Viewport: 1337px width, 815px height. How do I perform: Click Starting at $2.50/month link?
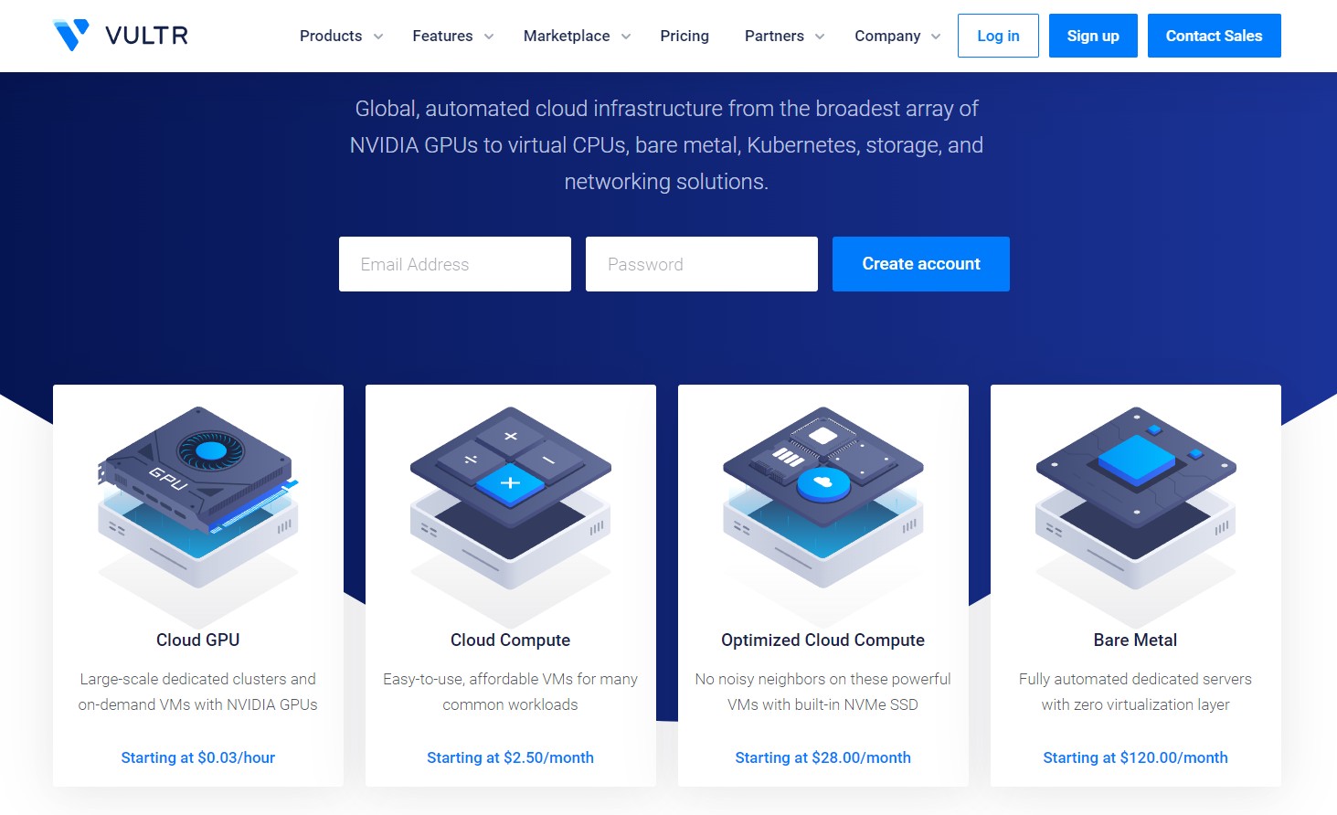tap(511, 757)
